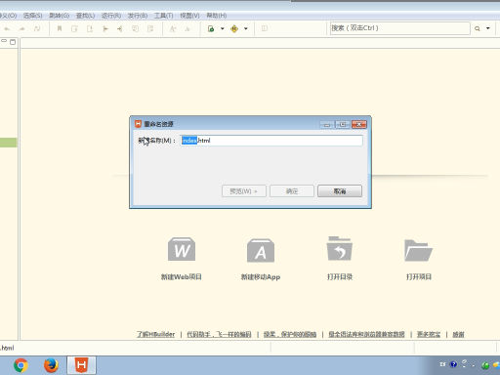Open the 绿柔，保护你的眼睛 link

[290, 334]
